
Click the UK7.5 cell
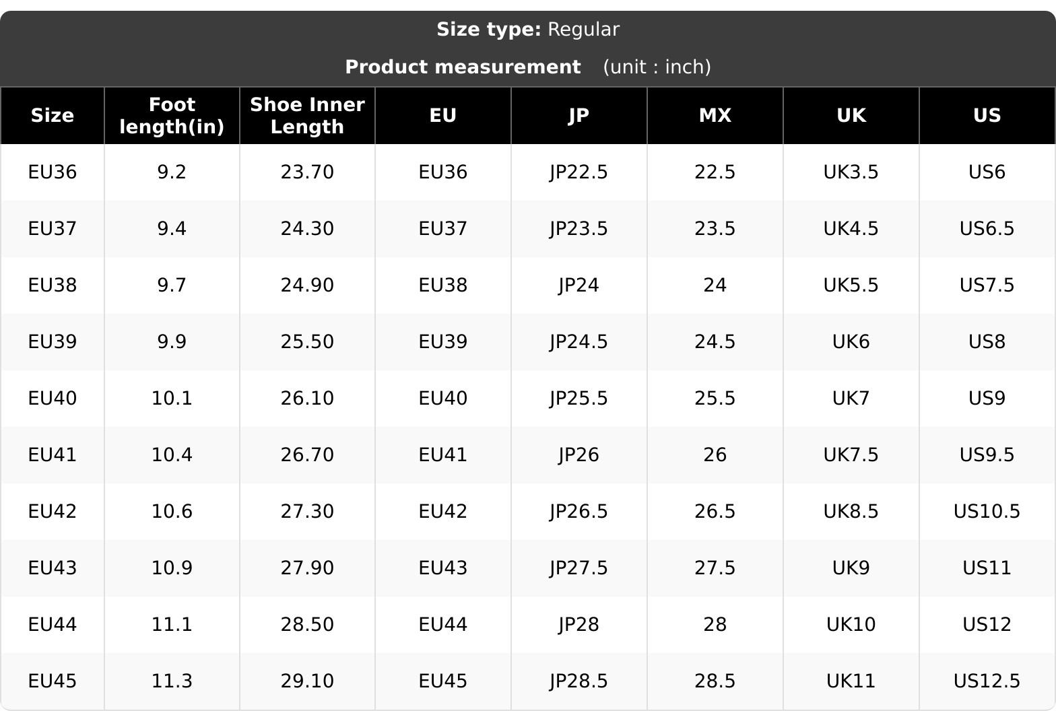coord(851,455)
